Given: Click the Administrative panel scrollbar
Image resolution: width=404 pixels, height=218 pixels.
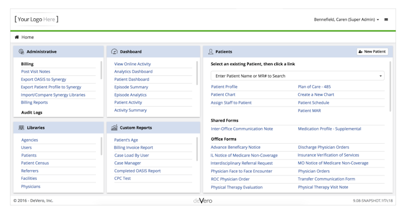Looking at the screenshot, I should click(101, 71).
